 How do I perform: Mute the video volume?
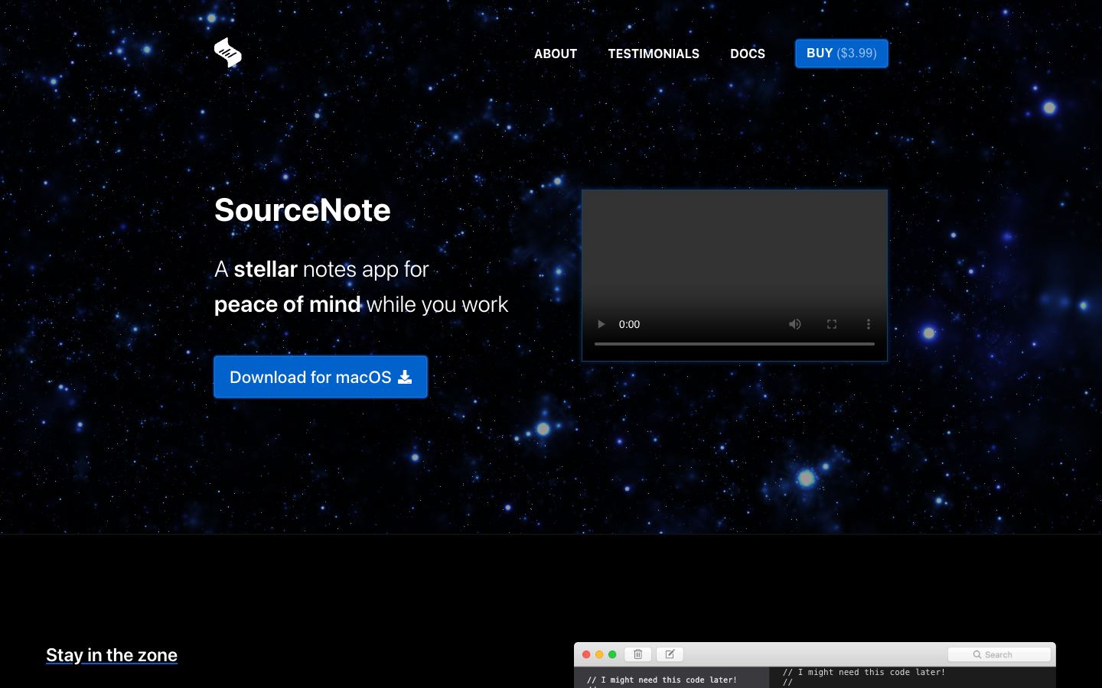point(795,324)
